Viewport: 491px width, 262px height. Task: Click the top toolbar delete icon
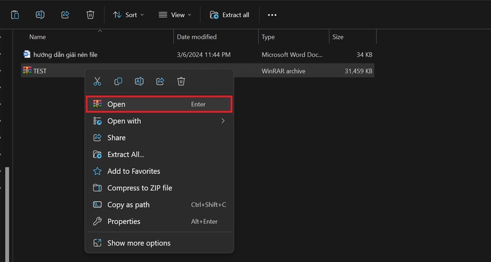(90, 14)
